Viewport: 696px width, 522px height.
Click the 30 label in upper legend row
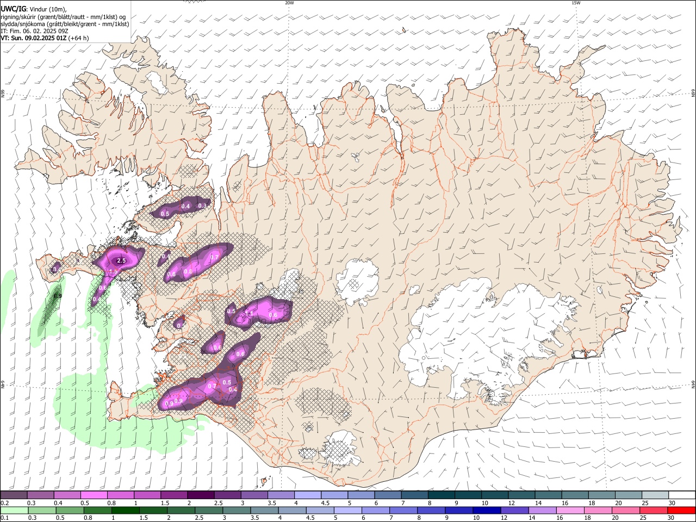coord(672,503)
